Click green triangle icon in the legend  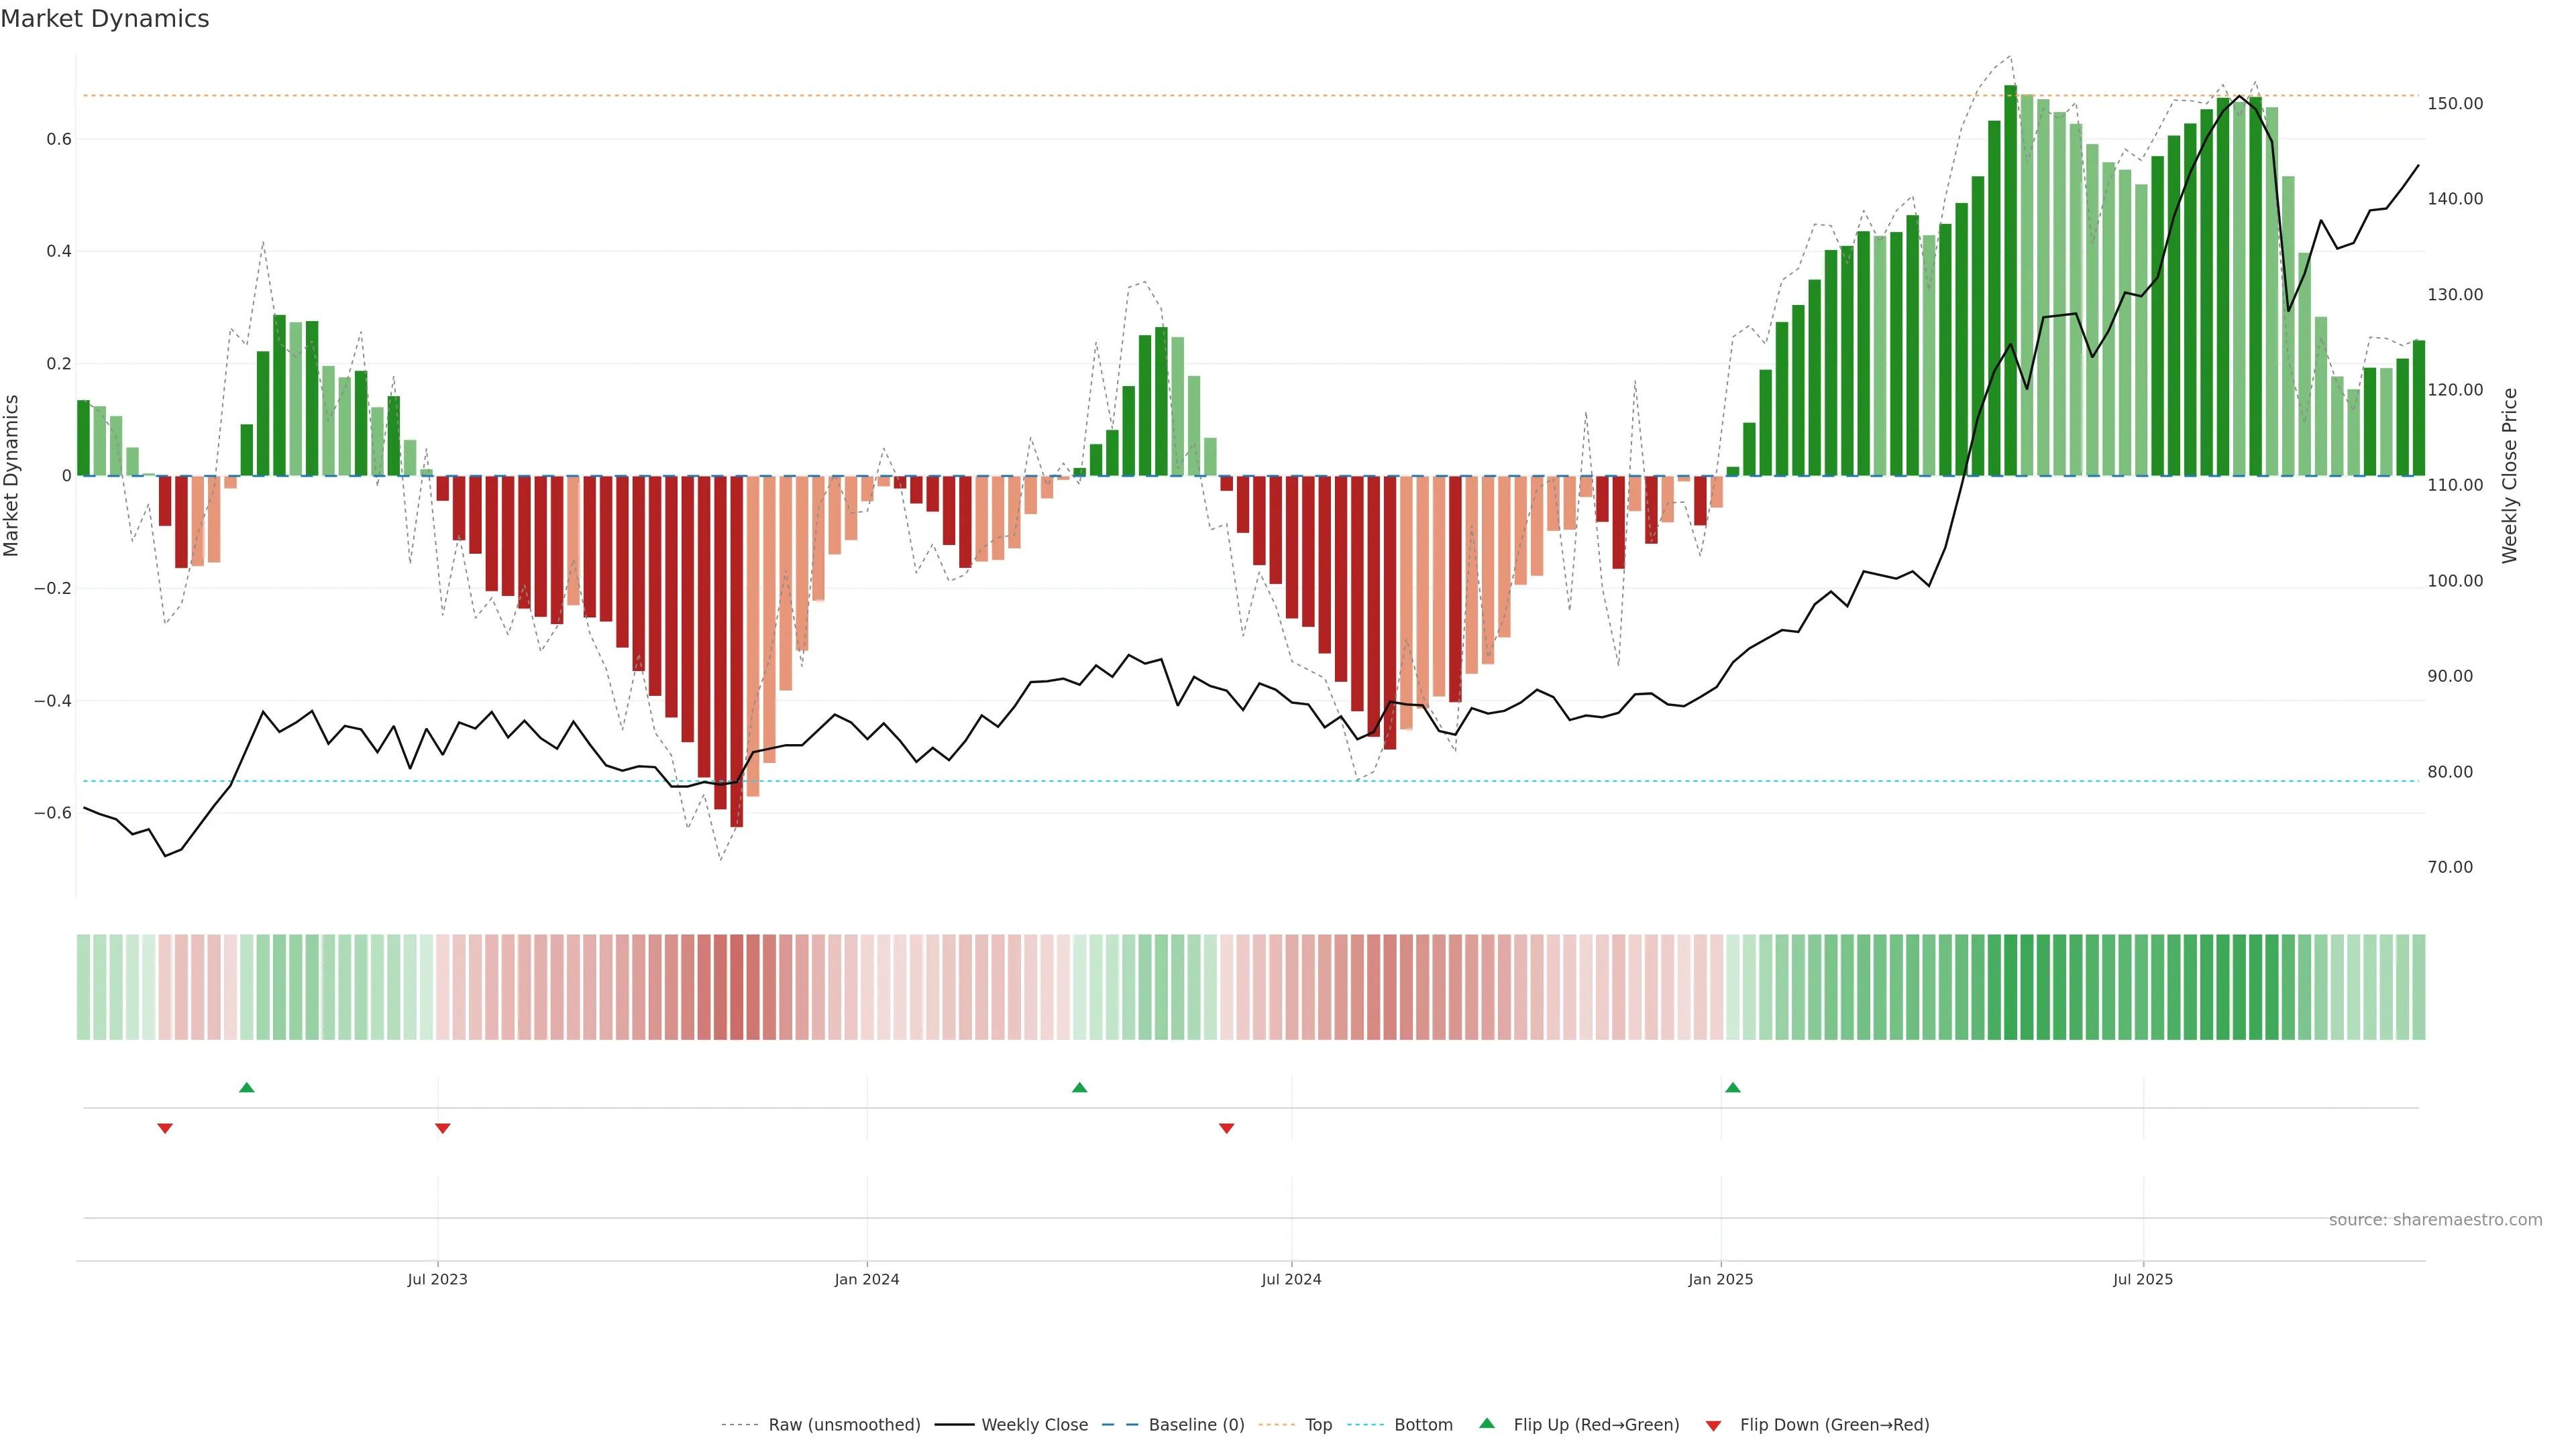(1487, 1423)
